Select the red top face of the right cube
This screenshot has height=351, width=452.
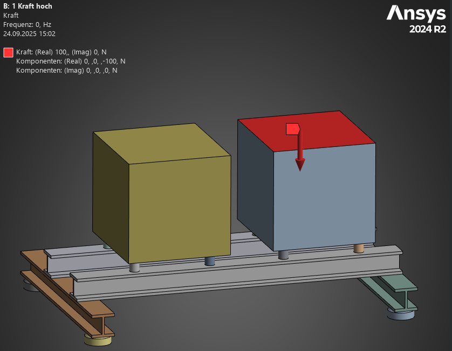pos(324,128)
